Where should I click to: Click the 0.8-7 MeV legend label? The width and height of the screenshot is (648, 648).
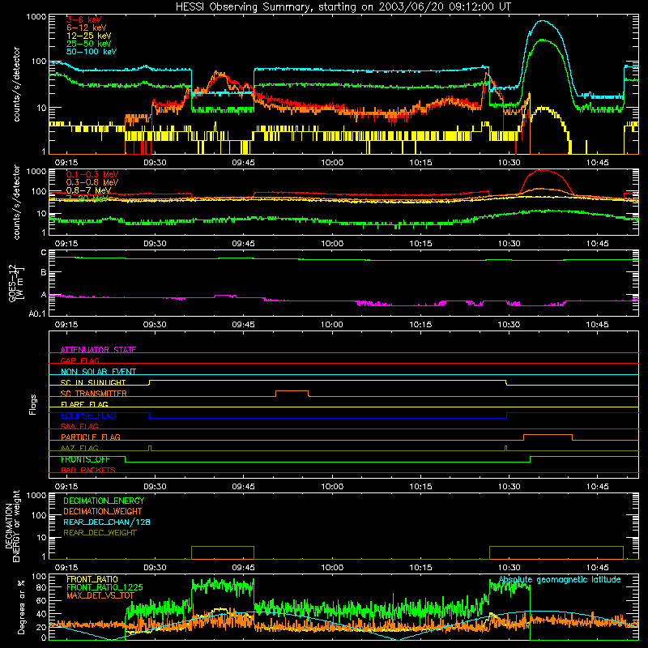click(88, 190)
